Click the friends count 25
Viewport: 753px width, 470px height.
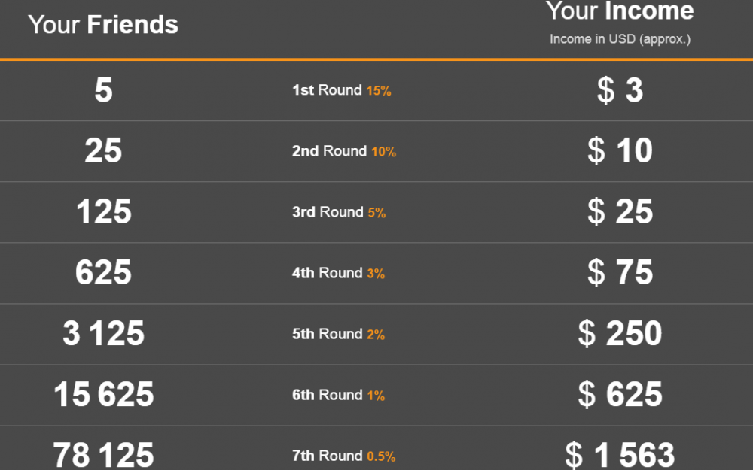103,151
